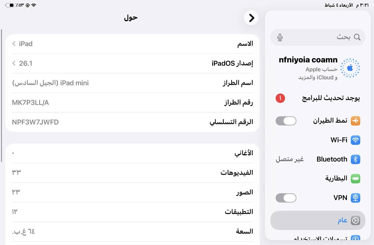Open Wi-Fi settings via its icon
This screenshot has height=245, width=374.
pos(355,140)
